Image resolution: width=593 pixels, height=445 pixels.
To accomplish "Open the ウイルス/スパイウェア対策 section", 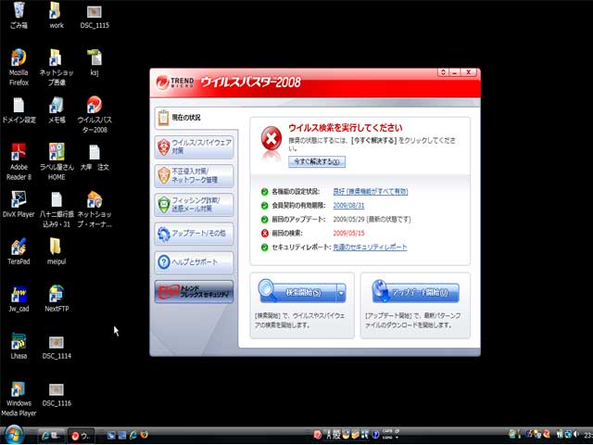I will tap(194, 146).
